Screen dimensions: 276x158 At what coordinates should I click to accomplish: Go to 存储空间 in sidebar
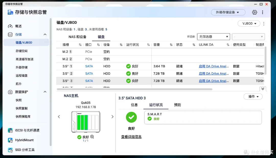tap(21, 51)
